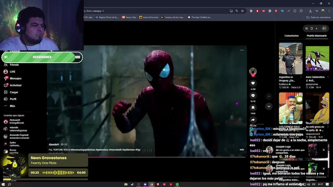Open the 'Ay está grasa' Homer Simpson video
Image resolution: width=333 pixels, height=187 pixels.
(x=317, y=108)
